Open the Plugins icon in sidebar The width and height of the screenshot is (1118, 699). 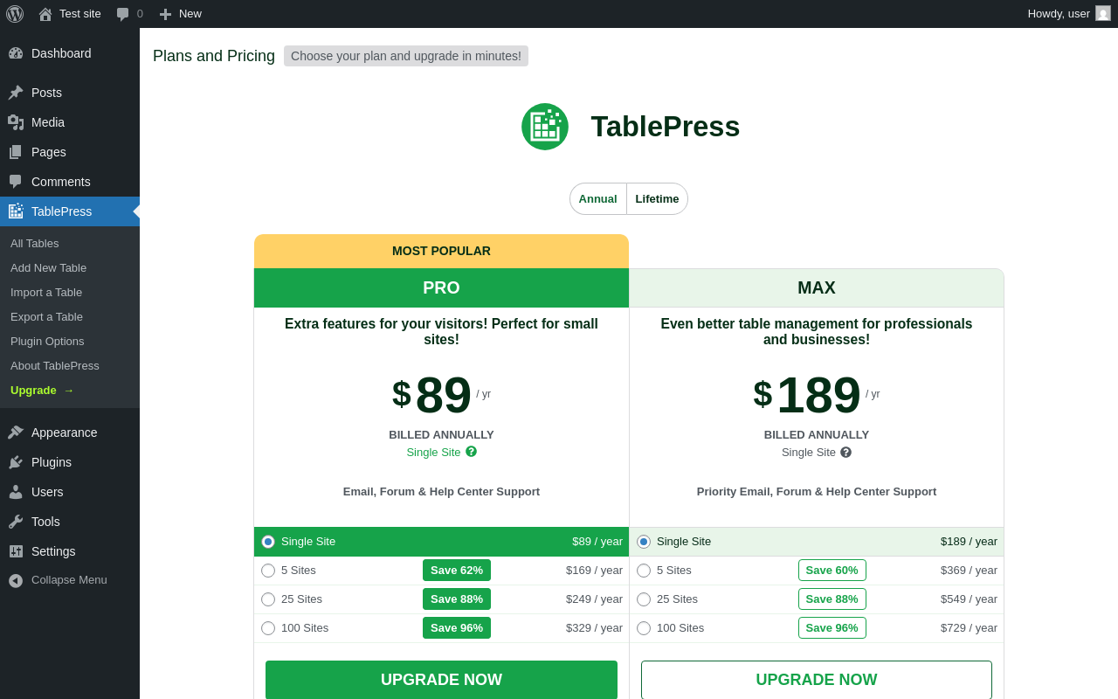point(16,462)
